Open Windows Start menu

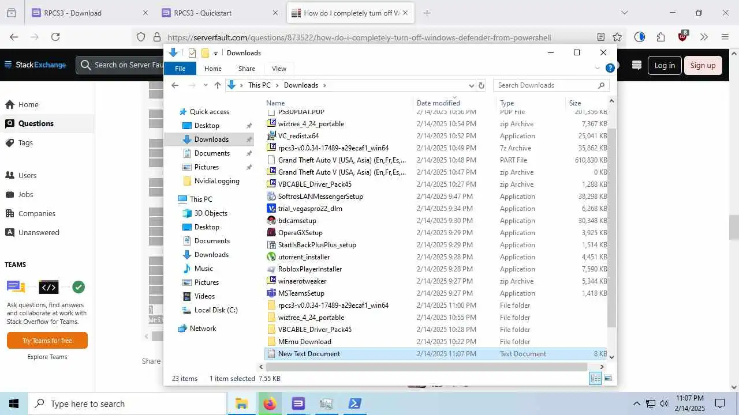coord(14,403)
